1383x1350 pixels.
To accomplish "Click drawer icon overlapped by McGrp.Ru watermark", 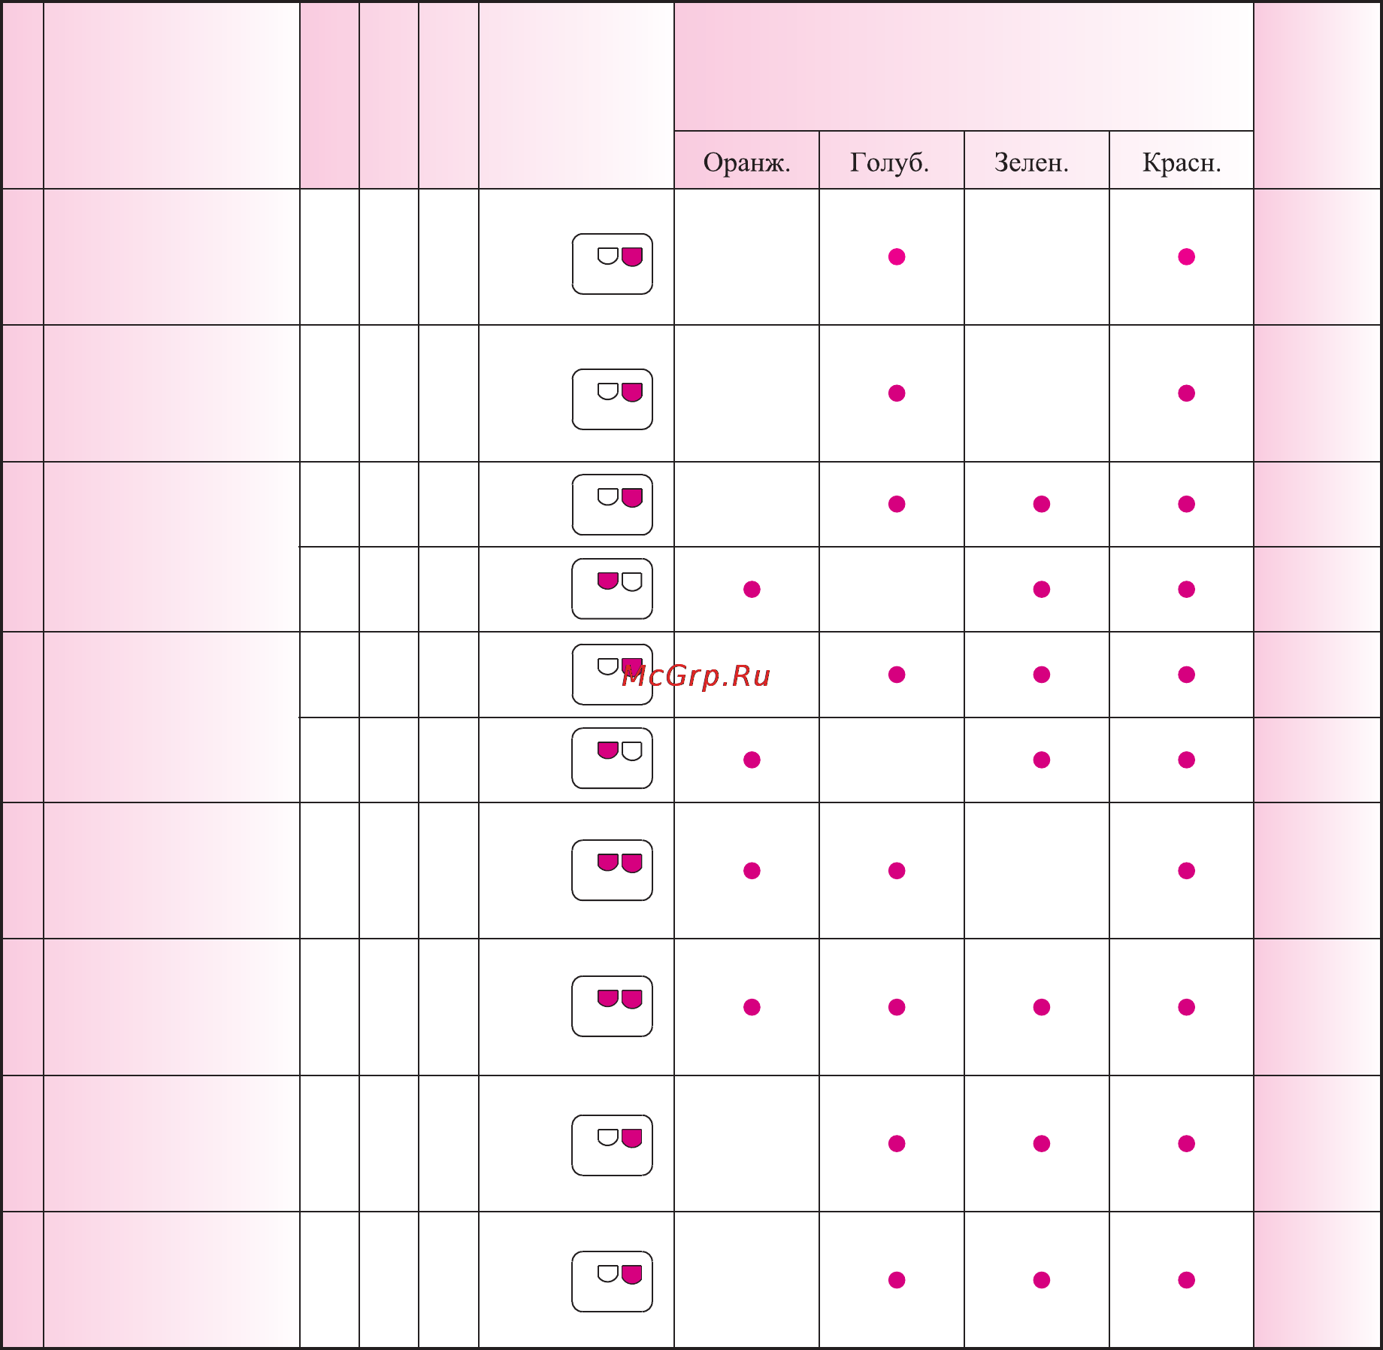I will [x=612, y=675].
